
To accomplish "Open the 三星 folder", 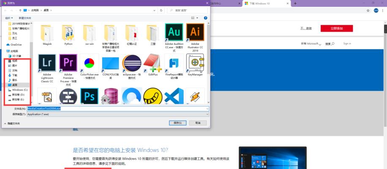I will [153, 35].
